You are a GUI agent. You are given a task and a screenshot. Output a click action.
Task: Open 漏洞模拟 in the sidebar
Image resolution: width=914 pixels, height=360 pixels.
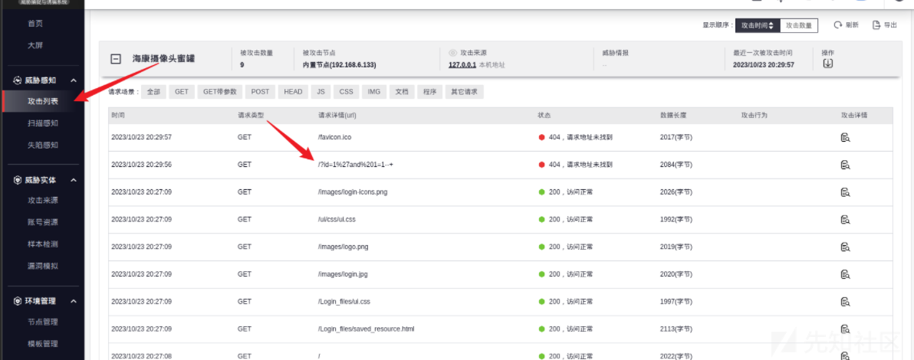pyautogui.click(x=42, y=267)
